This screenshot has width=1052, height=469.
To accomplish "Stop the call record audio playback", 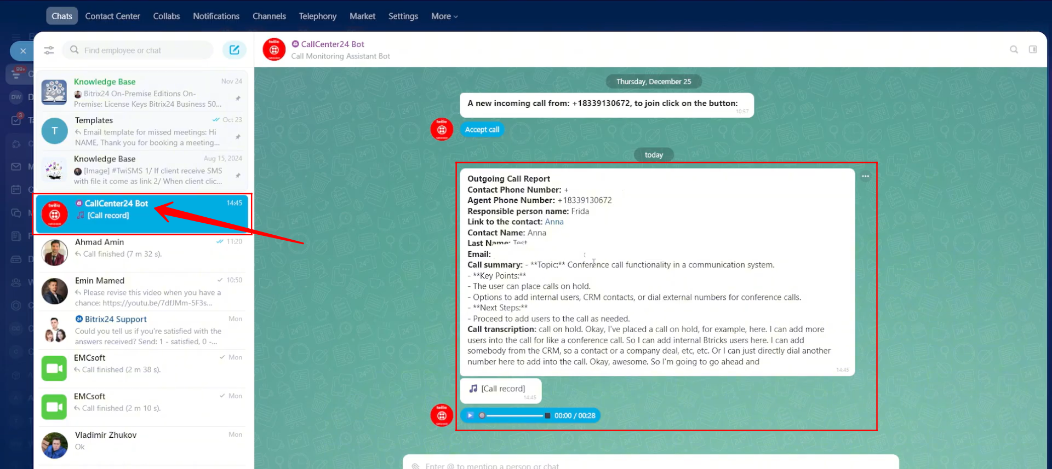I will (547, 415).
